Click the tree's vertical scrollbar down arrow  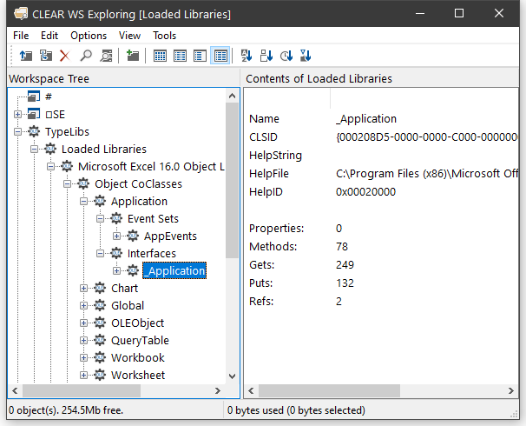(x=232, y=376)
